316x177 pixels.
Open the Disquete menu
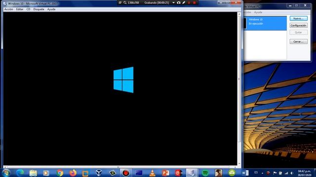click(x=39, y=9)
